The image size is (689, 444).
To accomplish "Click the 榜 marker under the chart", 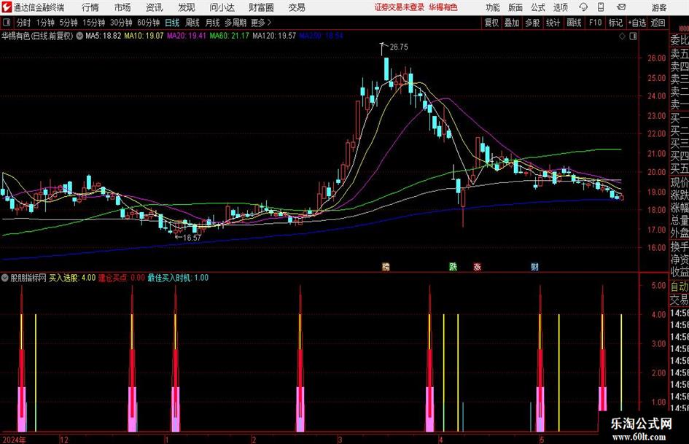I will 386,266.
